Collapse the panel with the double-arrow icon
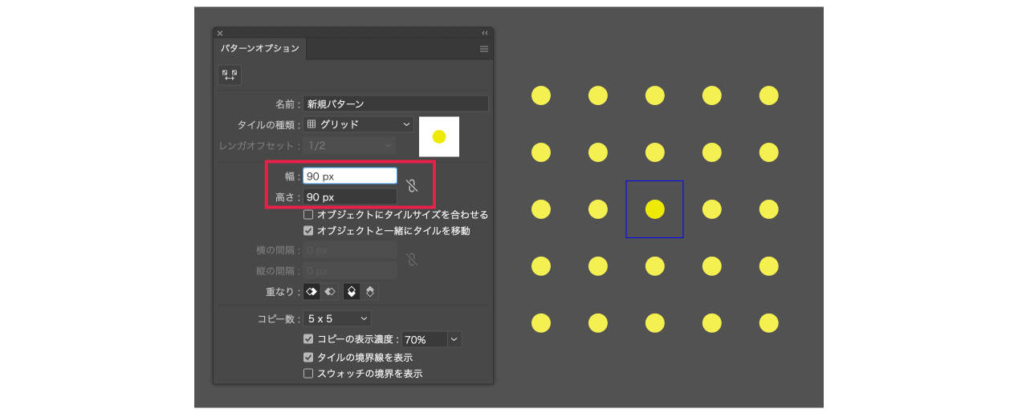Image resolution: width=1018 pixels, height=413 pixels. click(485, 33)
